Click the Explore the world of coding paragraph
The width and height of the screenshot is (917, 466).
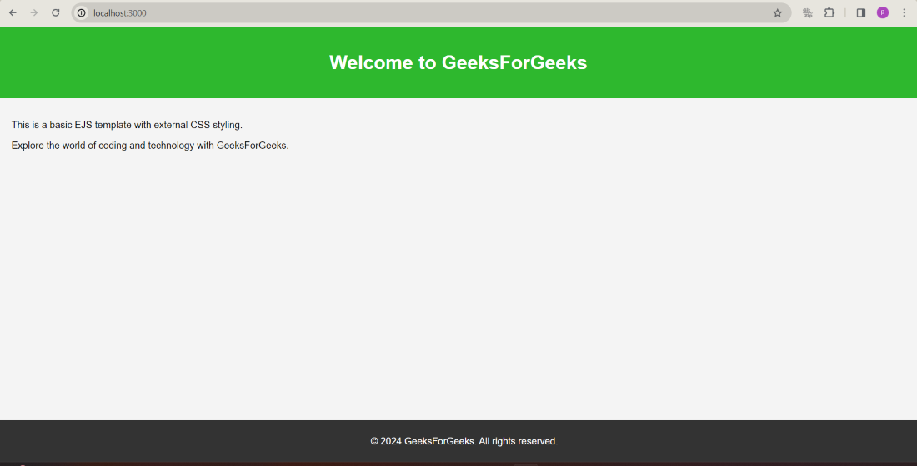coord(150,146)
